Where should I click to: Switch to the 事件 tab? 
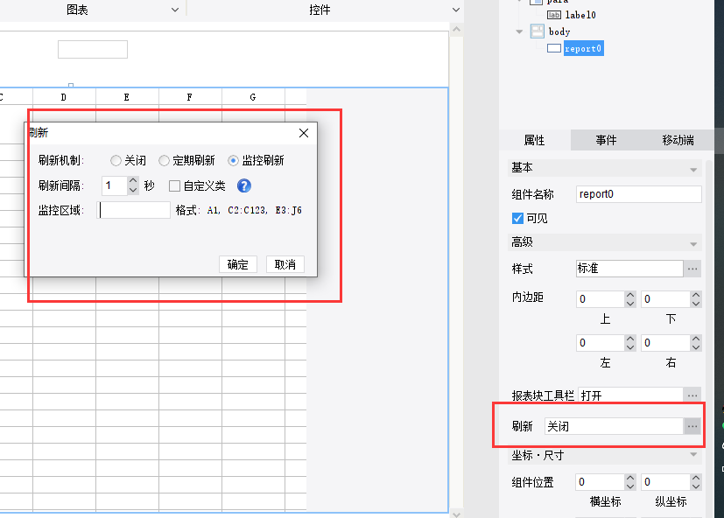pos(606,140)
